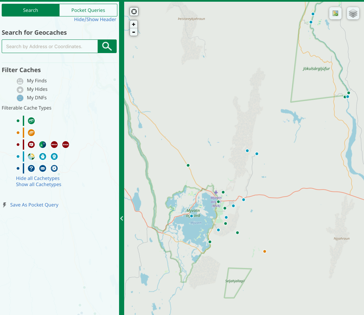The image size is (364, 315).
Task: Click the locate-me crosshair map button
Action: coord(134,11)
